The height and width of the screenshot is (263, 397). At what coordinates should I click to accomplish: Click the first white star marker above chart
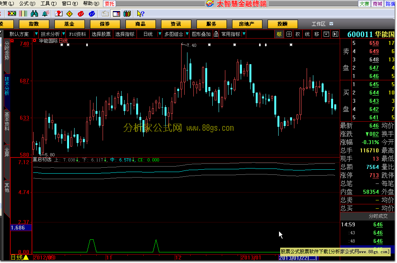pyautogui.click(x=62, y=45)
